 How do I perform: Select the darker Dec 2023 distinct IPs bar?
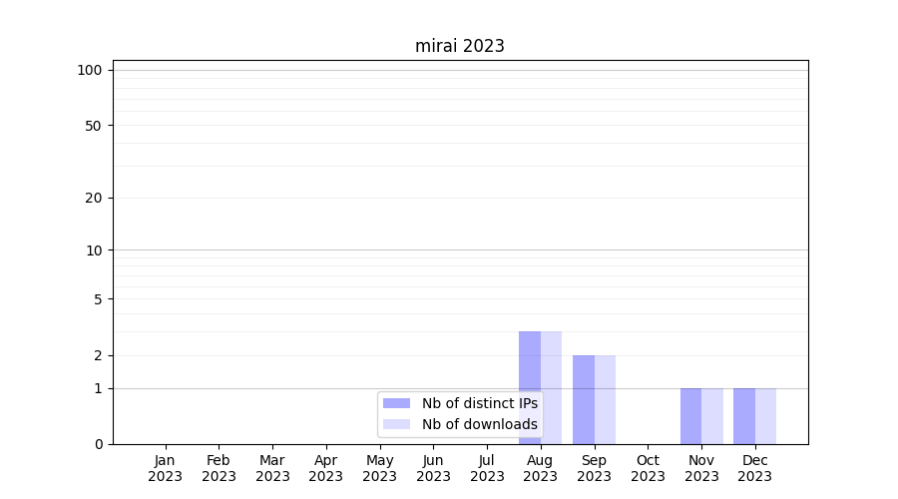click(x=744, y=415)
